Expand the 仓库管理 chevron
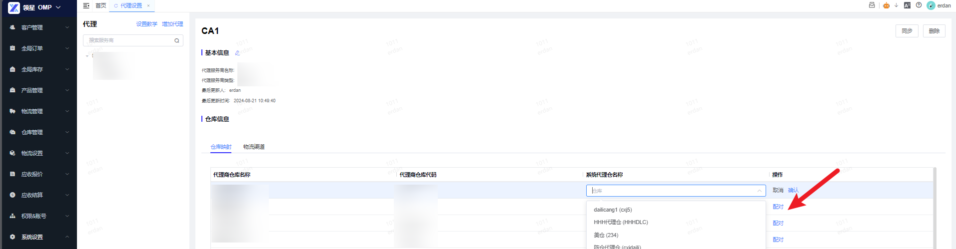This screenshot has height=249, width=956. tap(67, 132)
